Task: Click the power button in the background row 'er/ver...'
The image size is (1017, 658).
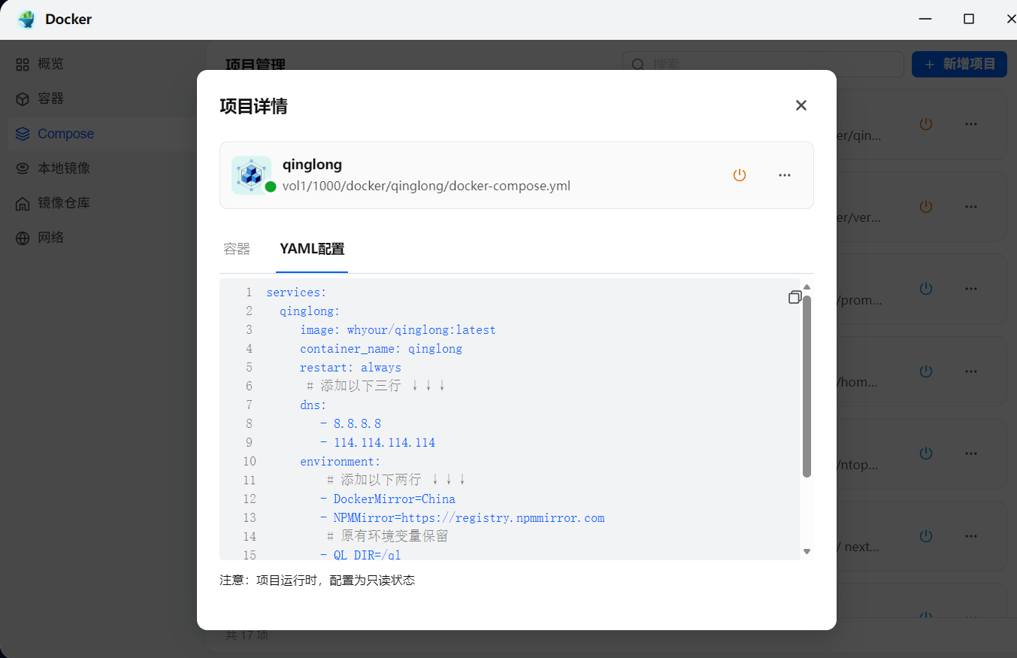Action: (926, 206)
